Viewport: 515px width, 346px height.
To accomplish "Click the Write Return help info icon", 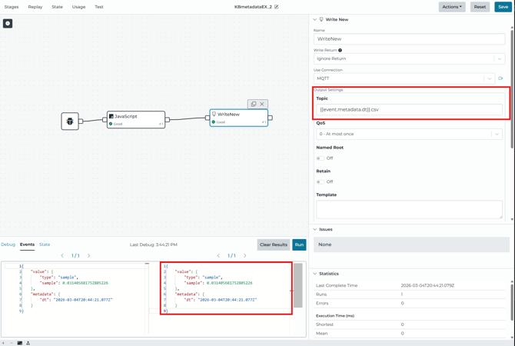I will 341,50.
